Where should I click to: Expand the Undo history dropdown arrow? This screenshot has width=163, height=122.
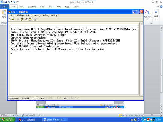click(11, 2)
